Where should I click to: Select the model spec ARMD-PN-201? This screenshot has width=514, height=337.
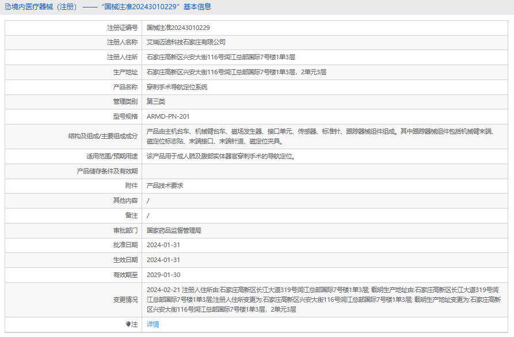click(x=167, y=116)
